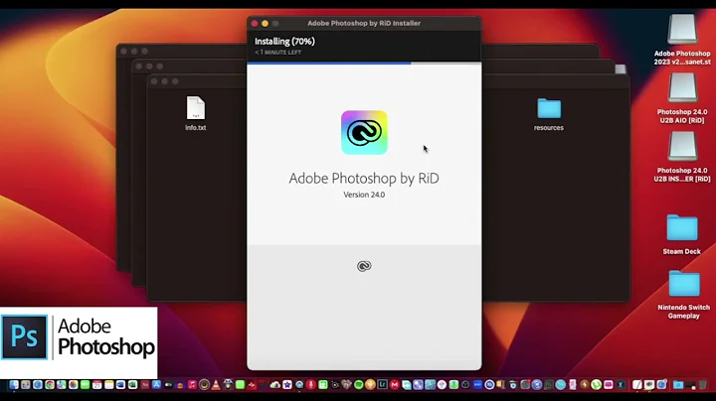Open the Trash in the Dock
The image size is (716, 401).
[703, 385]
